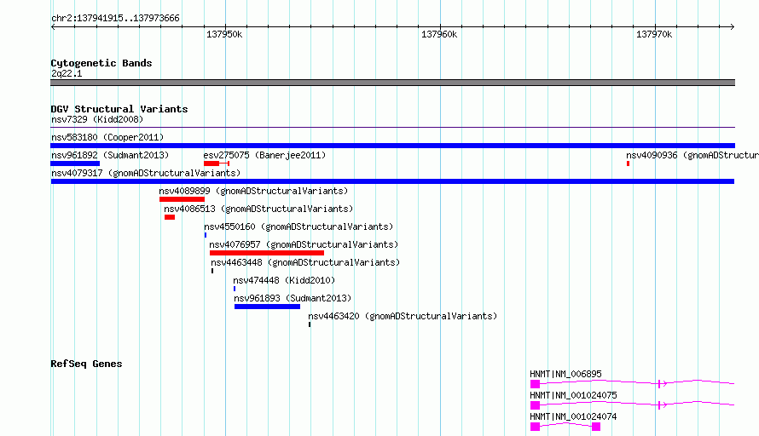759x436 pixels.
Task: Click the nsv961893 blue variant bar
Action: [267, 307]
